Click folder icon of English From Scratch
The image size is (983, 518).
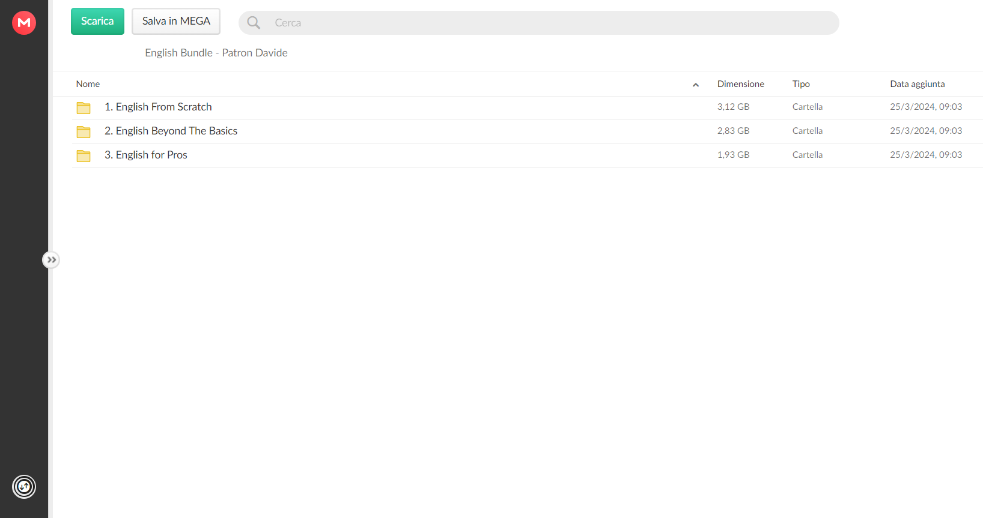pos(84,107)
